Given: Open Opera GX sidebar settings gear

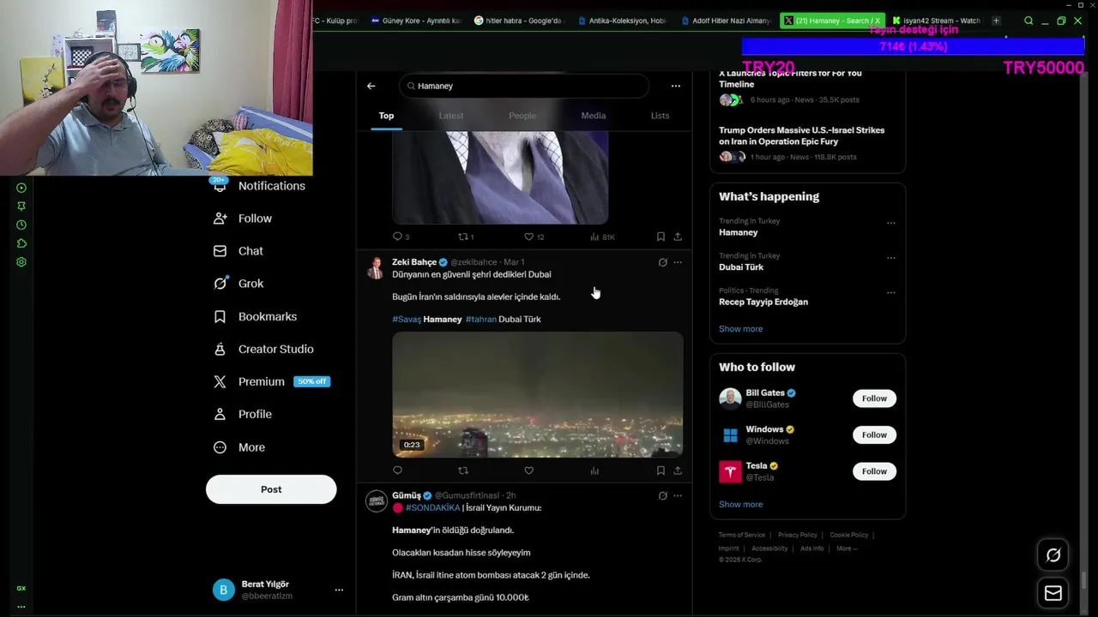Looking at the screenshot, I should (x=21, y=262).
